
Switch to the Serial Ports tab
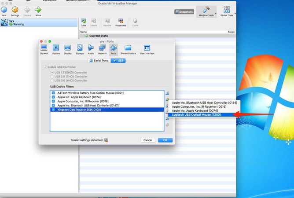(99, 60)
